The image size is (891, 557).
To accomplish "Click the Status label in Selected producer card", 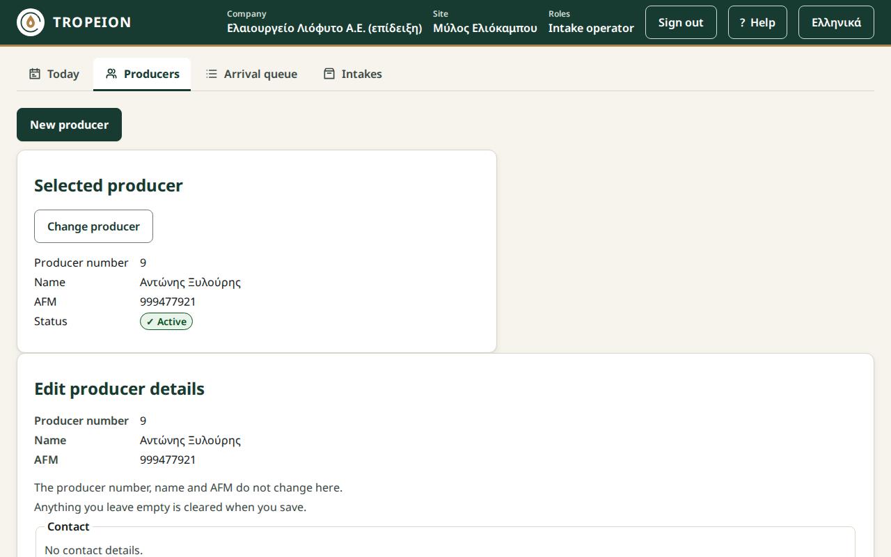I will pyautogui.click(x=51, y=321).
